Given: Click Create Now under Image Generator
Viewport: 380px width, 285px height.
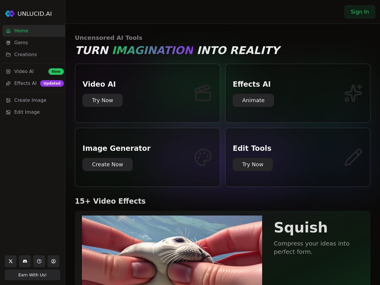Looking at the screenshot, I should [x=107, y=164].
